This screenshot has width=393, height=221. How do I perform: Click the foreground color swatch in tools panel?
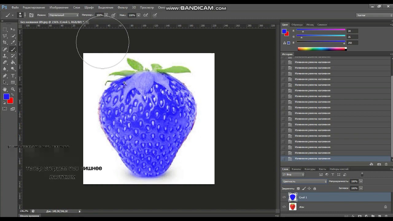6,96
